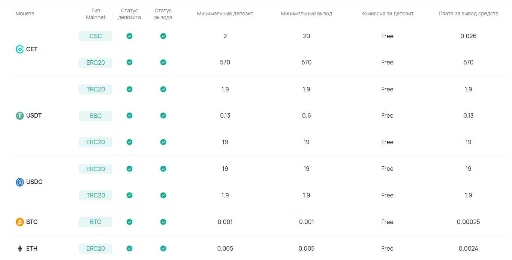Select the BSC mainnet tag for USDT
This screenshot has height=260, width=512.
(96, 116)
